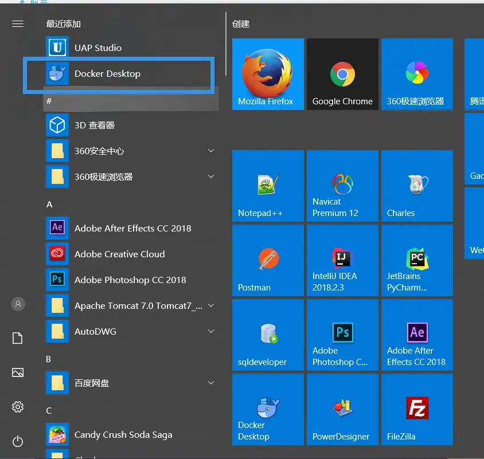Click the 创建 group title

[241, 23]
